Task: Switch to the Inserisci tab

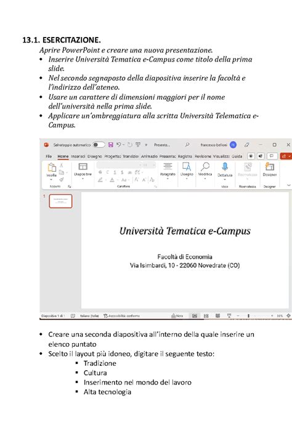Action: pos(78,156)
